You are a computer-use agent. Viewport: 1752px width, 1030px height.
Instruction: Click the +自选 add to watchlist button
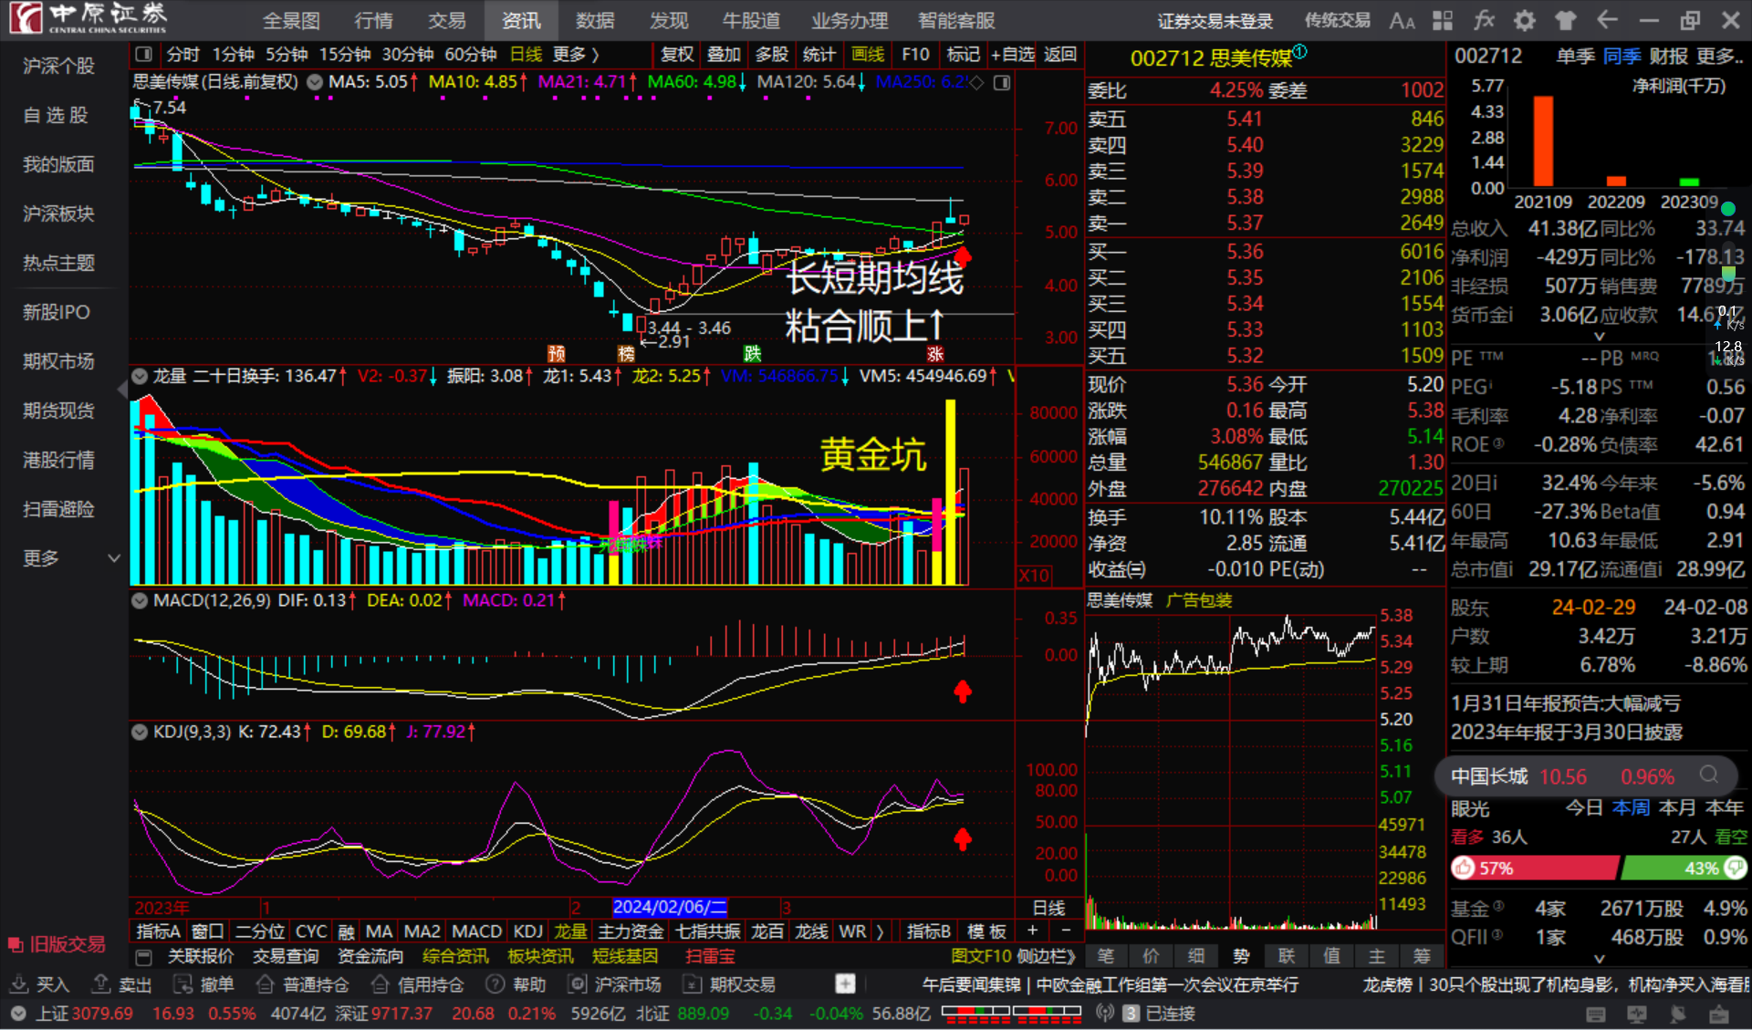coord(1012,55)
